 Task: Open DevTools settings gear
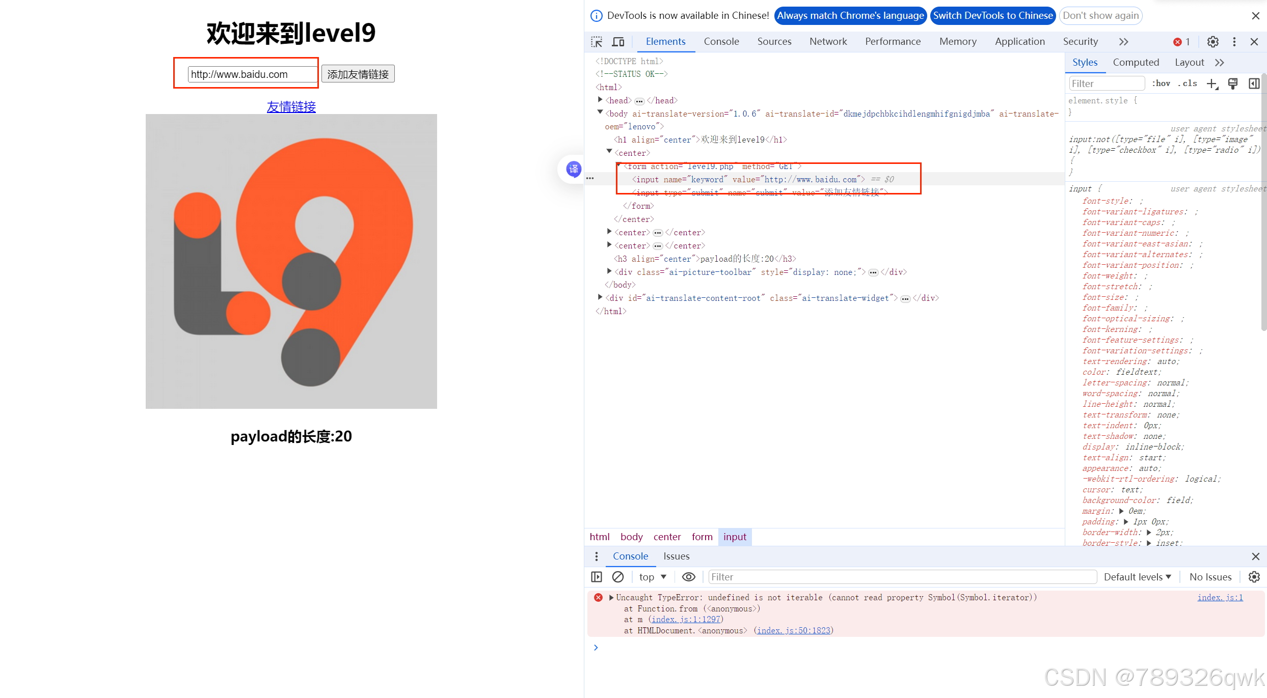tap(1213, 42)
